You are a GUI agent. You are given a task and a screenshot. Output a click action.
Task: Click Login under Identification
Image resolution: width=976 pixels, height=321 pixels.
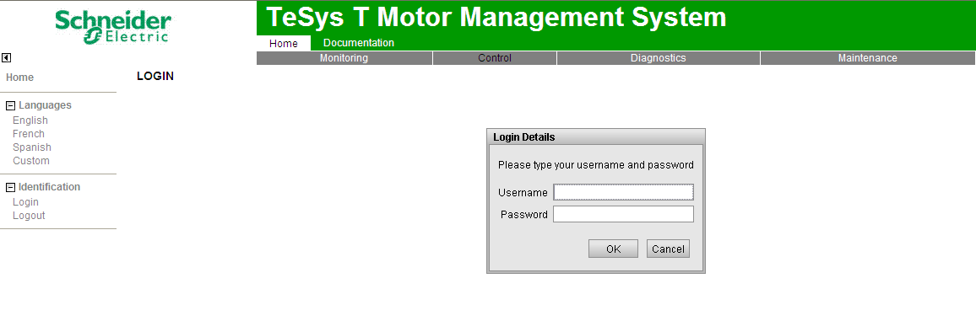(25, 202)
